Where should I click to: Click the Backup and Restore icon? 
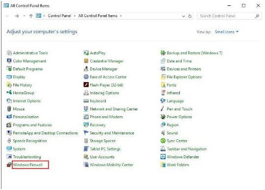(x=163, y=53)
